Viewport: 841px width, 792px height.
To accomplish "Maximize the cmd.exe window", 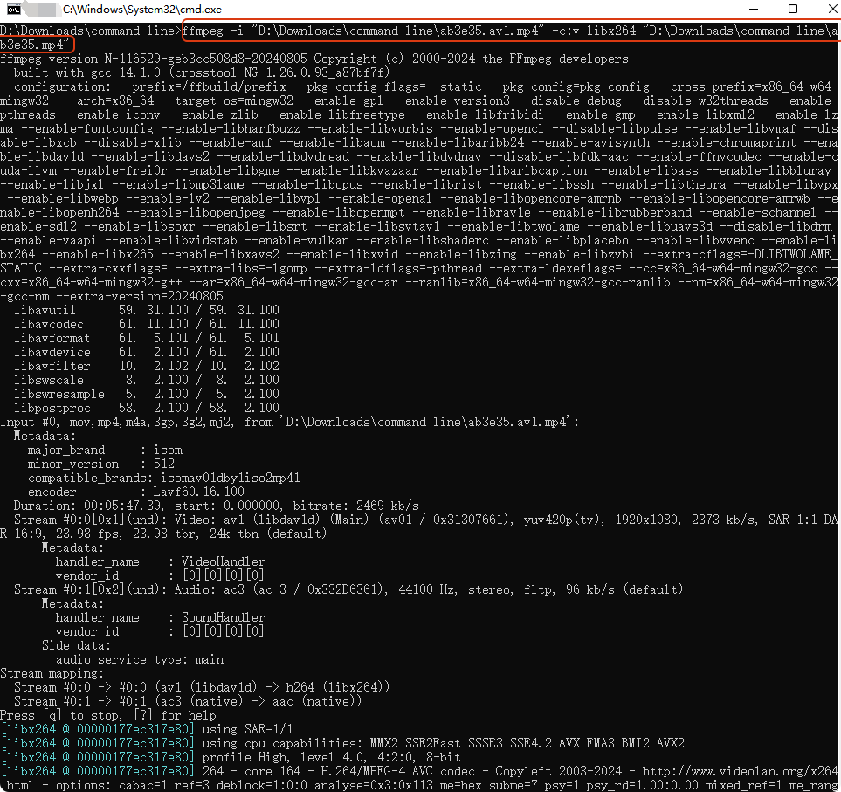I will coord(793,9).
